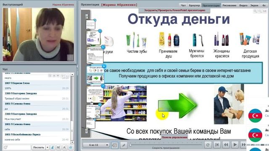The image size is (269, 151).
Task: Click the chat scrollbar up arrow
Action: pos(72,75)
